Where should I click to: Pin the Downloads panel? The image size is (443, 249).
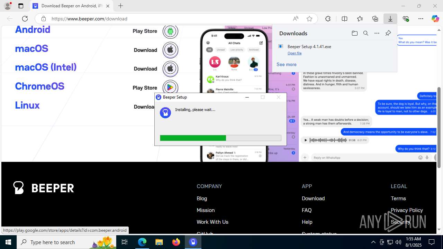388,33
